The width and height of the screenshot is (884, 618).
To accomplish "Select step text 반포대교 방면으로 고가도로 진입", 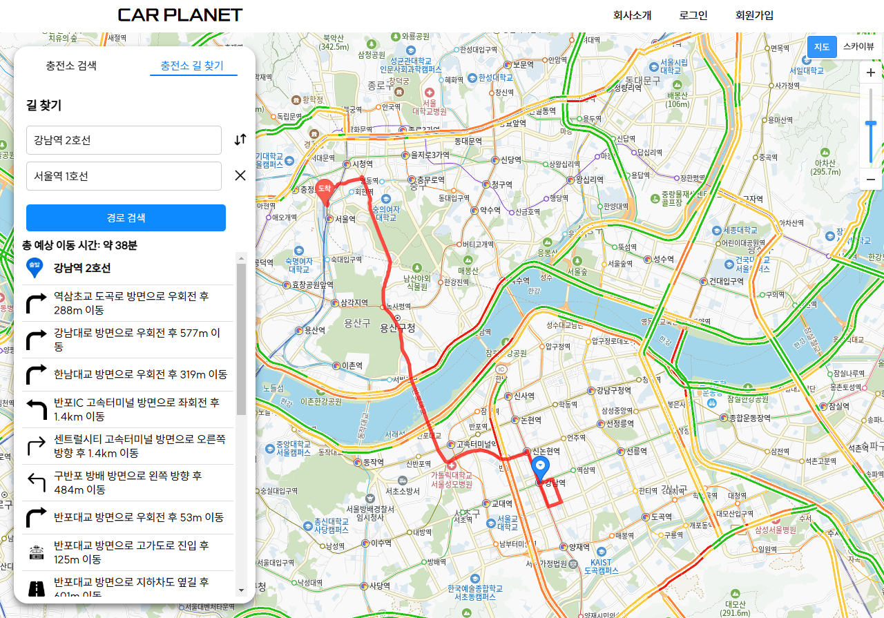I will (131, 552).
